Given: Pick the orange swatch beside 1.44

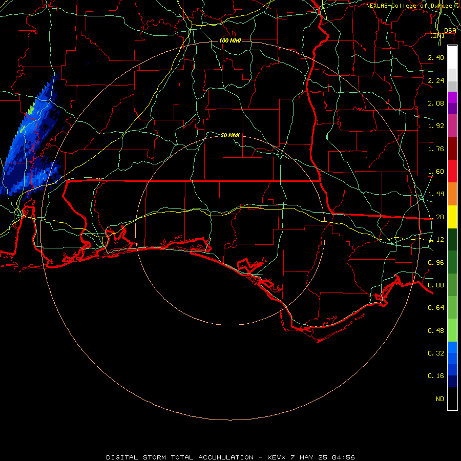Looking at the screenshot, I should (452, 194).
